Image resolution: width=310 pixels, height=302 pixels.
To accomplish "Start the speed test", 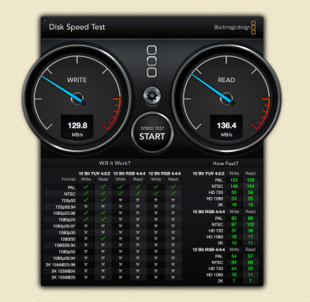I will coord(152,133).
